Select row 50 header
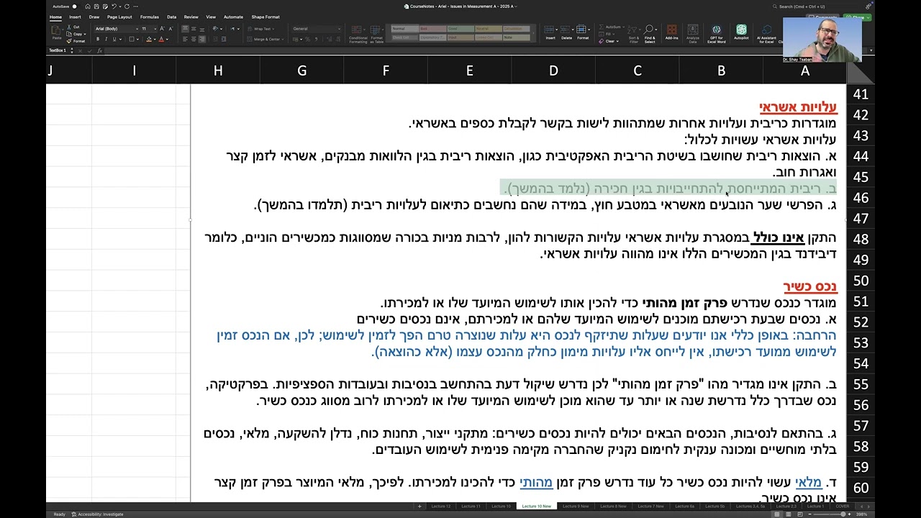This screenshot has width=921, height=518. [x=861, y=281]
